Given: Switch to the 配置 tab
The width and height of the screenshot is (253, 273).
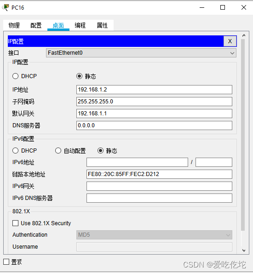Looking at the screenshot, I should [36, 25].
